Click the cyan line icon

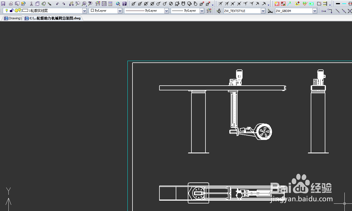pos(344,4)
